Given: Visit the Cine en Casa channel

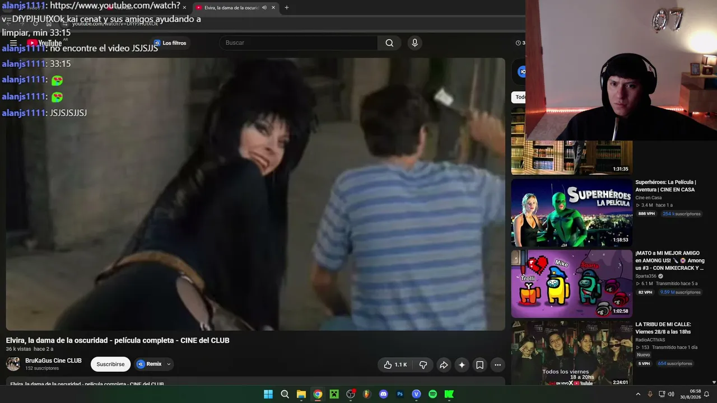Looking at the screenshot, I should (x=648, y=198).
